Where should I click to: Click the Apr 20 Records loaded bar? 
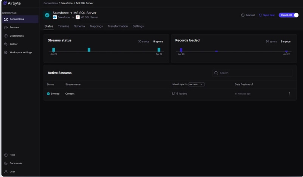pyautogui.click(x=181, y=50)
